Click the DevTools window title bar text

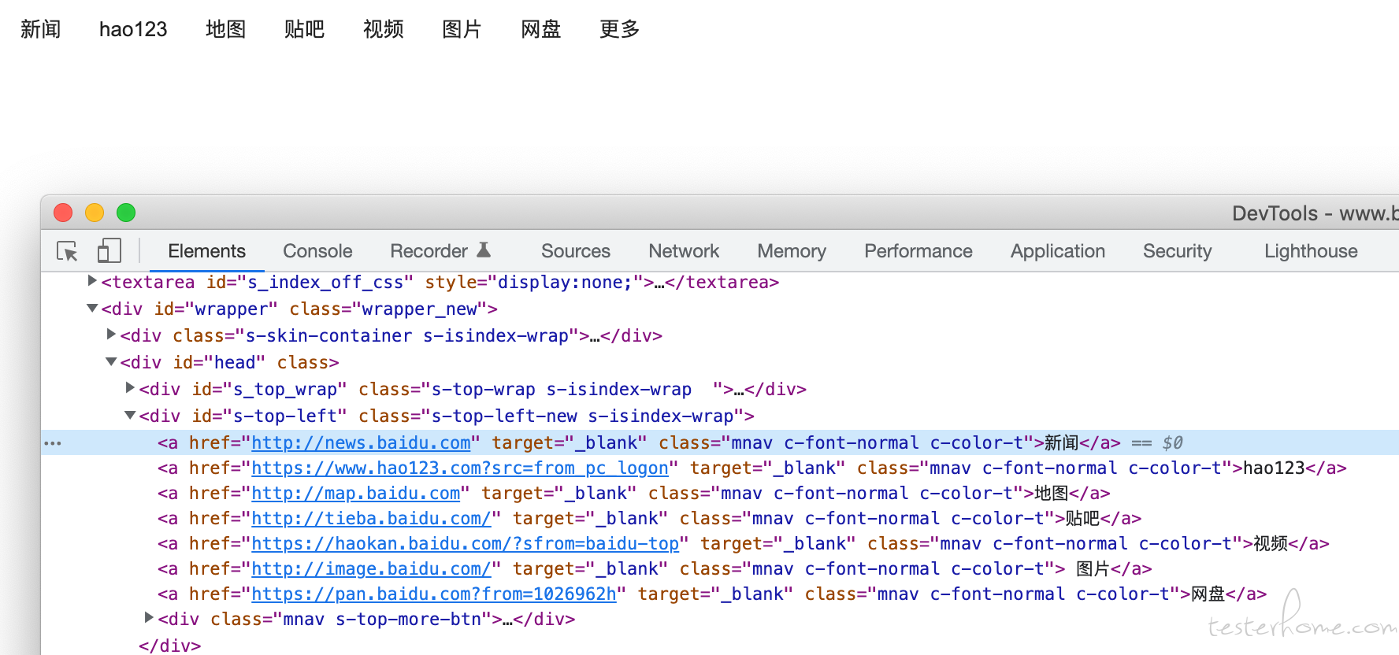(1316, 213)
